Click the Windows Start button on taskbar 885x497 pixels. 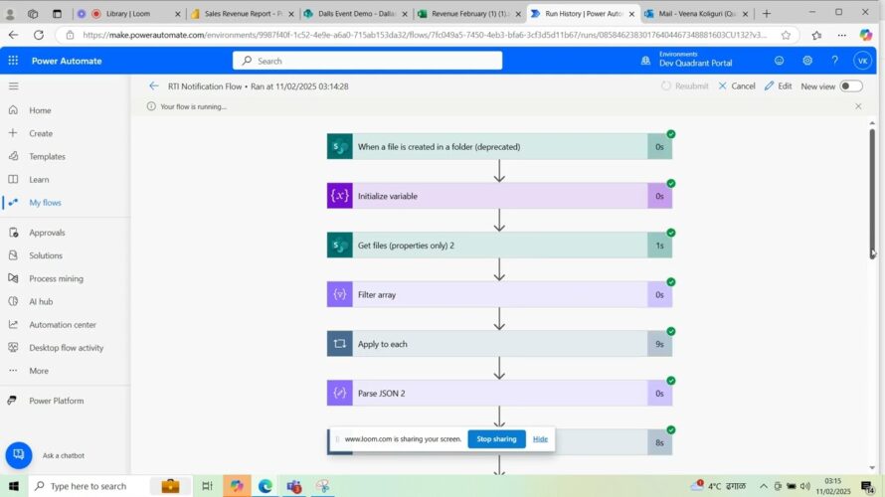[x=13, y=486]
